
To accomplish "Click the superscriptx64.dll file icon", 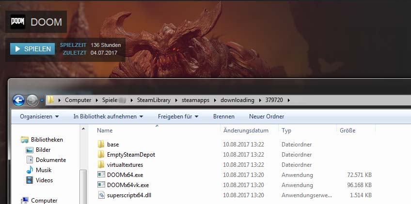I will [101, 195].
